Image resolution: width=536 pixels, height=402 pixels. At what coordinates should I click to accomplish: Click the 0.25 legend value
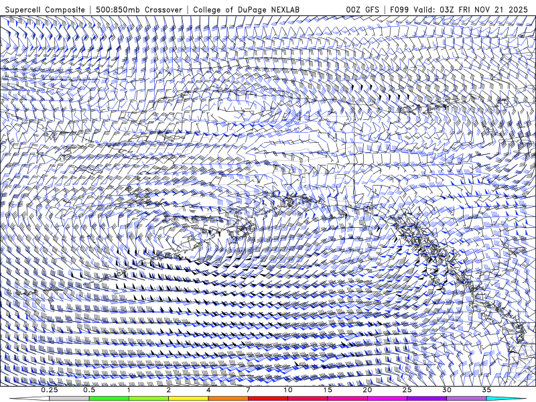pos(50,390)
